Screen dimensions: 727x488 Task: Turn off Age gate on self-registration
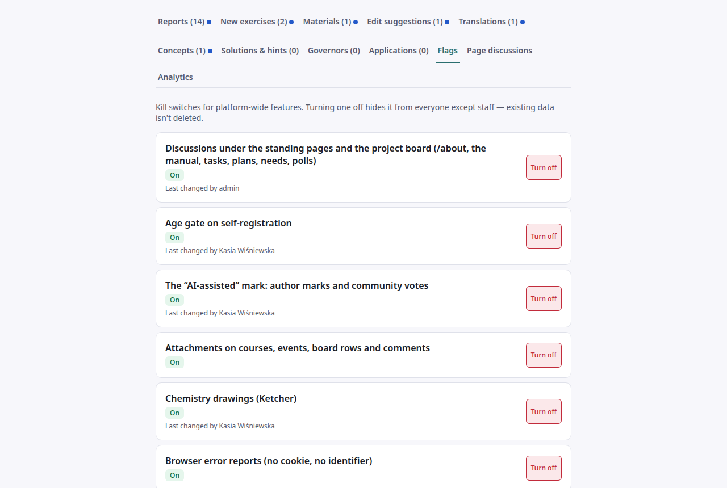[x=544, y=236]
